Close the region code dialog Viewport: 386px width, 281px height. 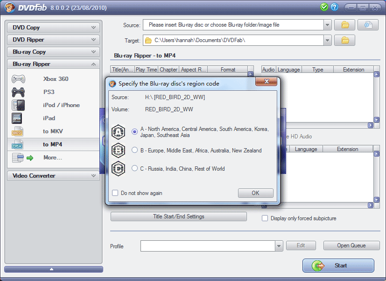(x=267, y=81)
